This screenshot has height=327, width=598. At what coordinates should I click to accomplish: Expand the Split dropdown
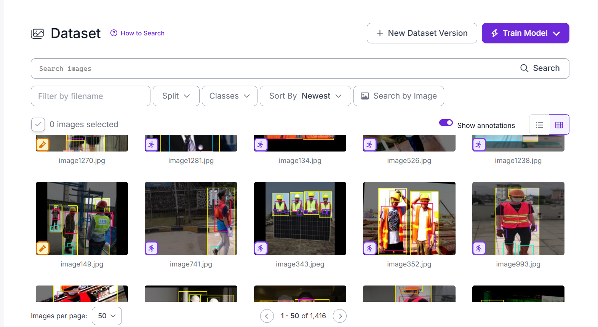tap(176, 96)
